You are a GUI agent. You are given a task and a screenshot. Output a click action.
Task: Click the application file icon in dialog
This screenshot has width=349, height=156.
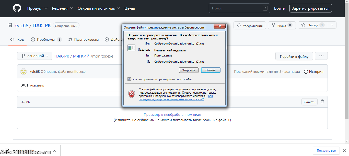pyautogui.click(x=131, y=48)
